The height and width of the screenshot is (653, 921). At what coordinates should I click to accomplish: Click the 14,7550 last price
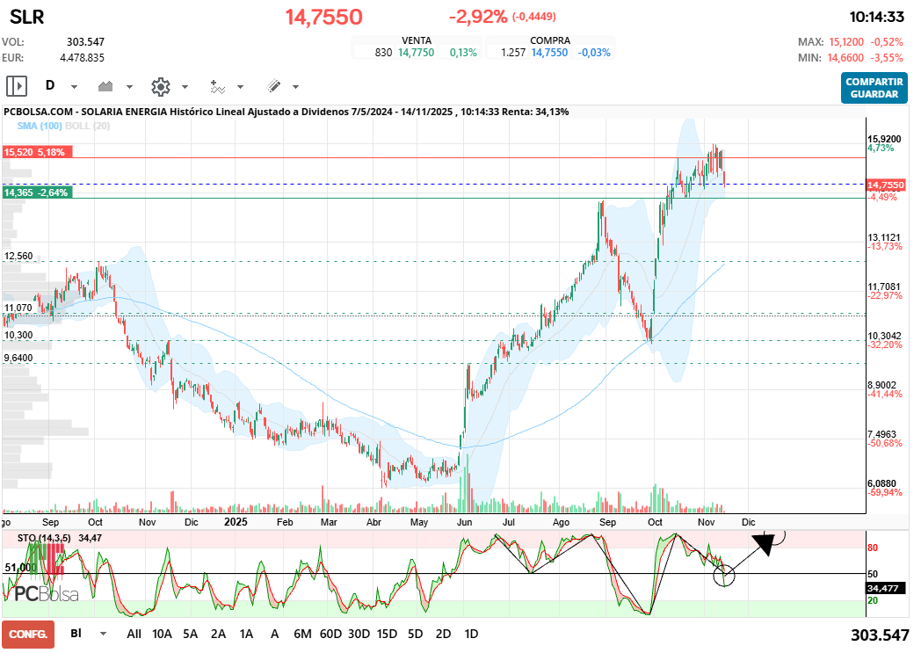(x=323, y=17)
